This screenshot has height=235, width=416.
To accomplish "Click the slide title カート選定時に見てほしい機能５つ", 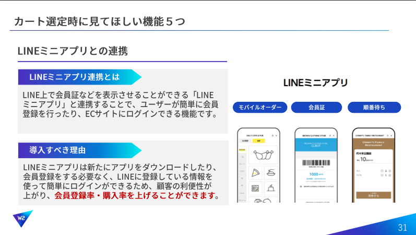I will 100,21.
